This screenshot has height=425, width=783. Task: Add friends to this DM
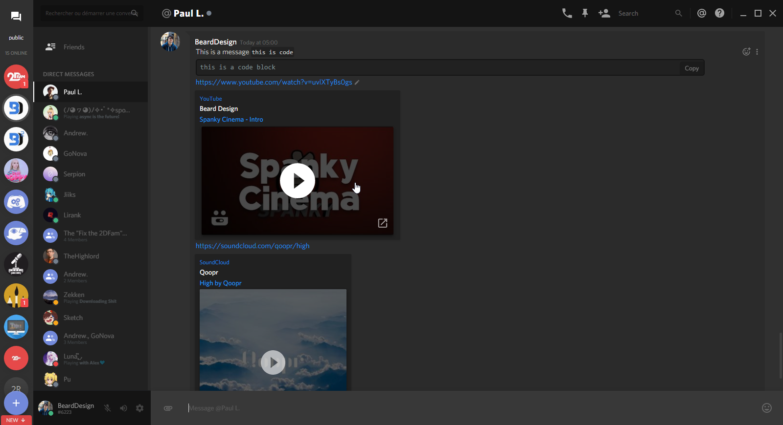(604, 13)
